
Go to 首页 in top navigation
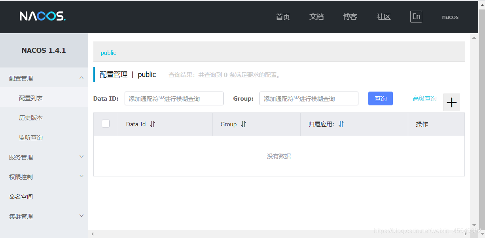coord(283,17)
